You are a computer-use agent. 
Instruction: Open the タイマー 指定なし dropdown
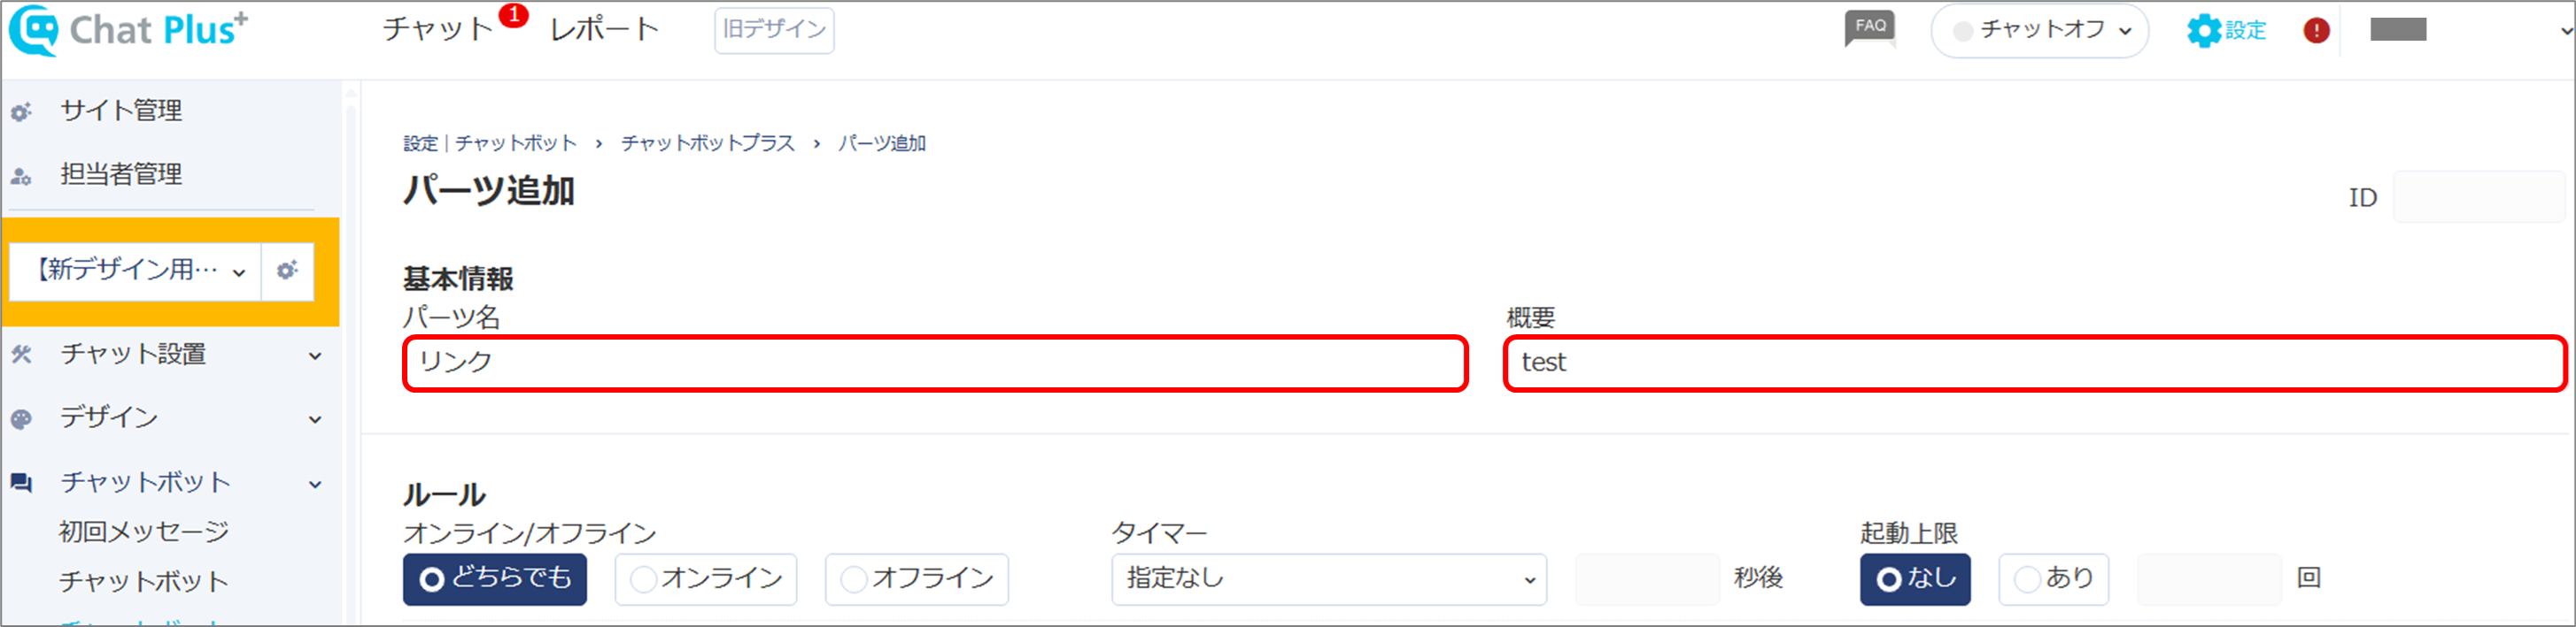pos(1329,579)
